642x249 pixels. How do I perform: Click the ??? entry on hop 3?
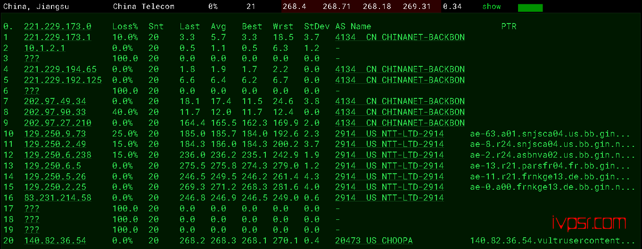point(32,58)
